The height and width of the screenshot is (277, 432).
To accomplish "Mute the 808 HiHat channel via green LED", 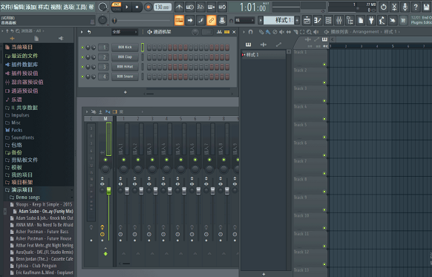I will point(82,67).
